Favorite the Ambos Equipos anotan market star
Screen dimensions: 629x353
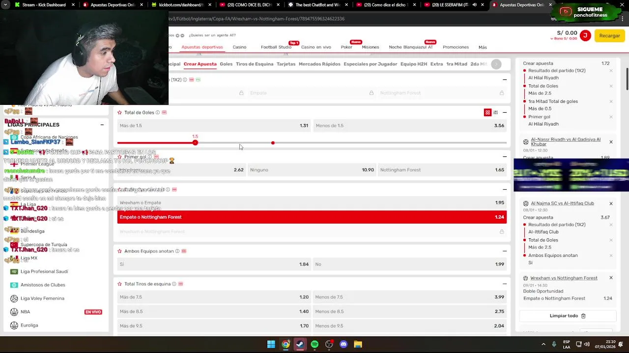tap(119, 251)
